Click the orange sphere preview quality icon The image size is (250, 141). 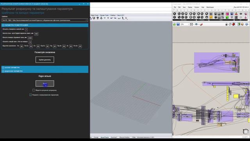(x=242, y=24)
